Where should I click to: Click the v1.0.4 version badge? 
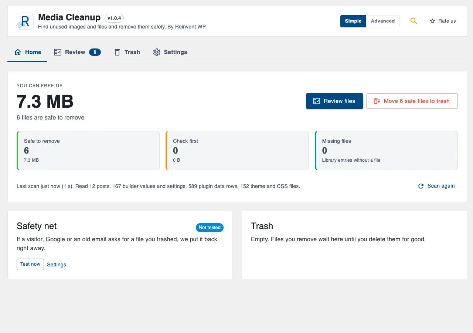pyautogui.click(x=114, y=18)
